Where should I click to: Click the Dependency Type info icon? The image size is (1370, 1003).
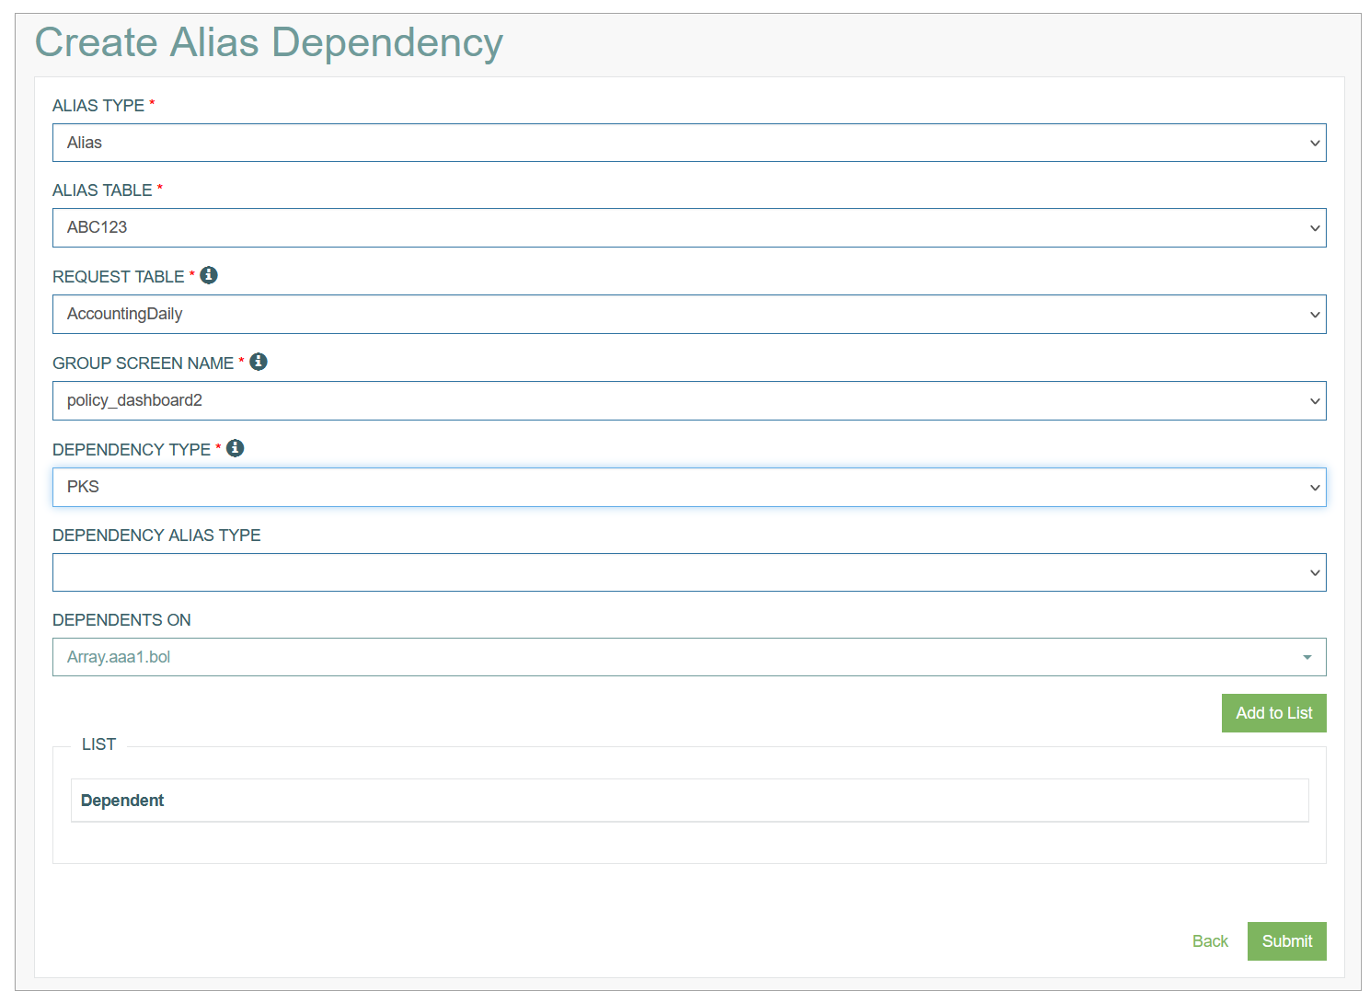pyautogui.click(x=236, y=448)
